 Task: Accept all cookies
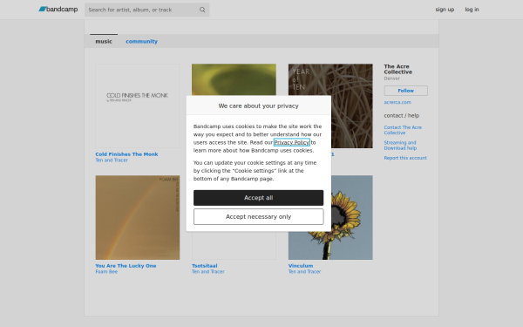click(x=259, y=198)
